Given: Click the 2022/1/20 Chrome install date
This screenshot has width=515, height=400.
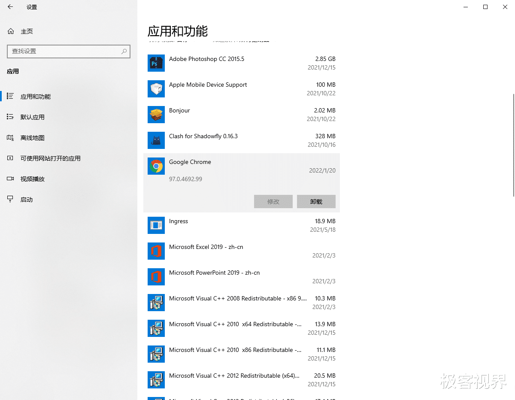Looking at the screenshot, I should pyautogui.click(x=322, y=170).
